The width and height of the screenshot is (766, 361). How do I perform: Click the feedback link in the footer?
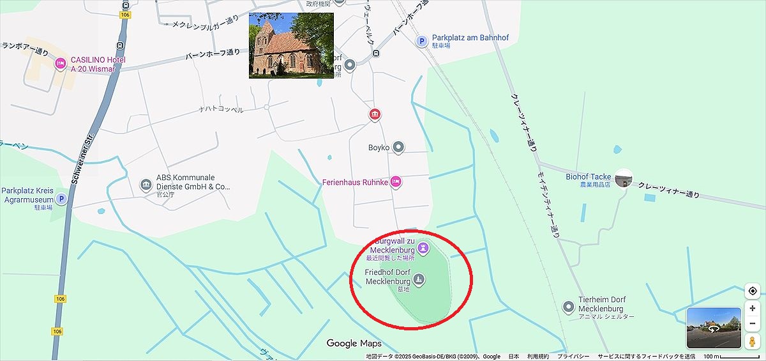pyautogui.click(x=646, y=357)
